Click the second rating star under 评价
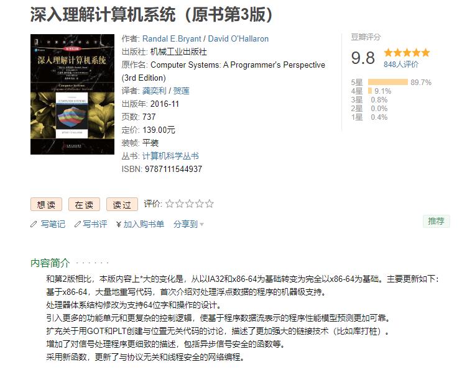The width and height of the screenshot is (462, 370). pos(180,204)
